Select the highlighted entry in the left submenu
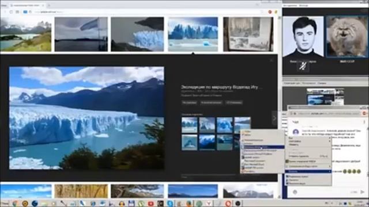 (263, 147)
